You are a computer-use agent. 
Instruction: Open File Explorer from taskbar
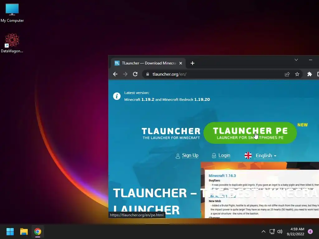[24, 232]
